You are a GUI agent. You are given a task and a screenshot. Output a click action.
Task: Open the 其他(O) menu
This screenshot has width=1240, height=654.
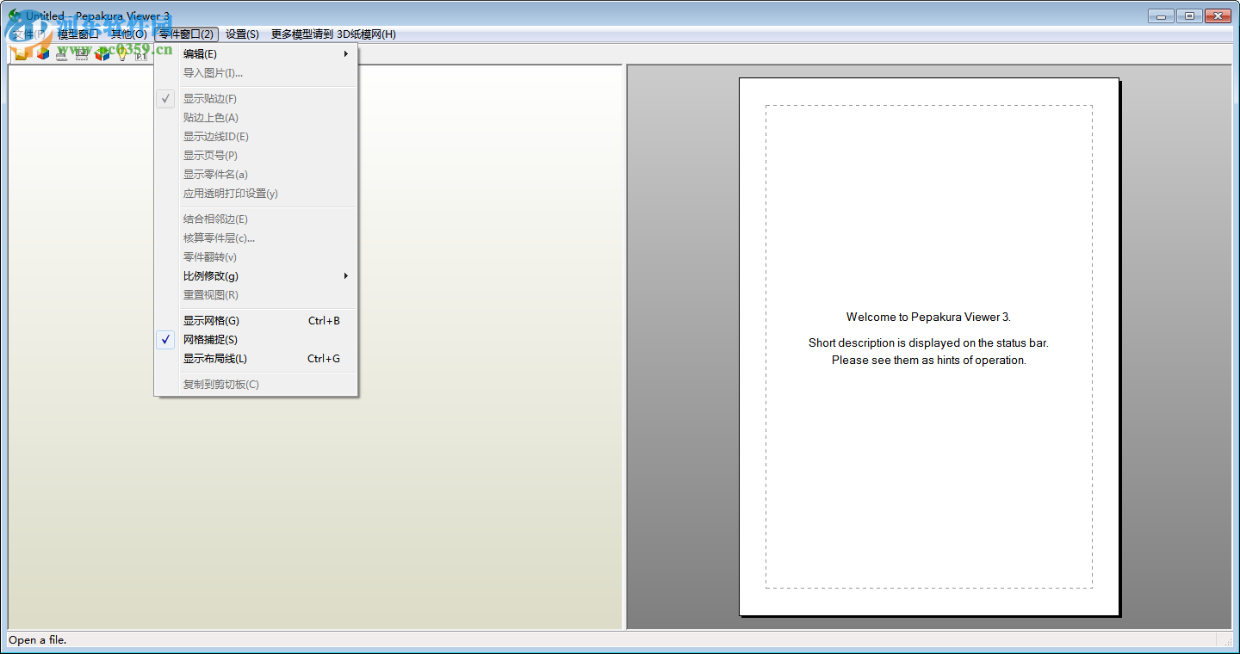(128, 34)
